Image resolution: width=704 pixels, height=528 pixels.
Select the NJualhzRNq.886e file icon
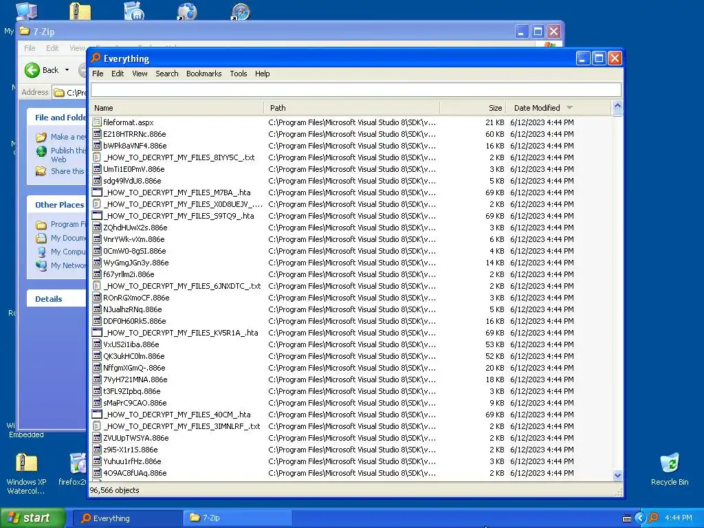pos(96,309)
